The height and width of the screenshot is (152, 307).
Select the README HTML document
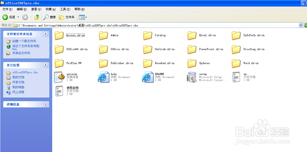click(x=158, y=77)
